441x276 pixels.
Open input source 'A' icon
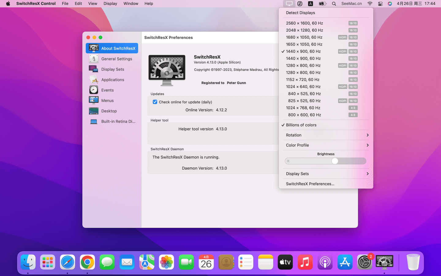[311, 4]
